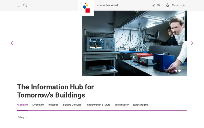Open the Sustainability tab
Image resolution: width=204 pixels, height=128 pixels.
pyautogui.click(x=122, y=105)
